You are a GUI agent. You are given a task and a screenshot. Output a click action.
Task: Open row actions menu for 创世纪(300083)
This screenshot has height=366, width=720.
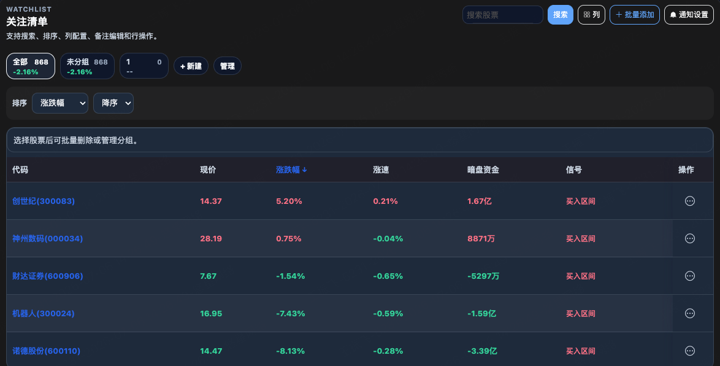coord(689,201)
